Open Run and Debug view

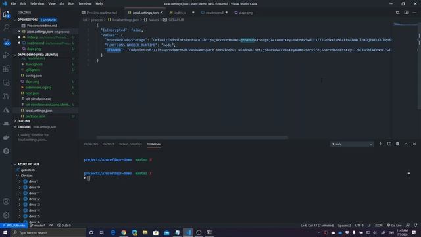click(x=6, y=55)
